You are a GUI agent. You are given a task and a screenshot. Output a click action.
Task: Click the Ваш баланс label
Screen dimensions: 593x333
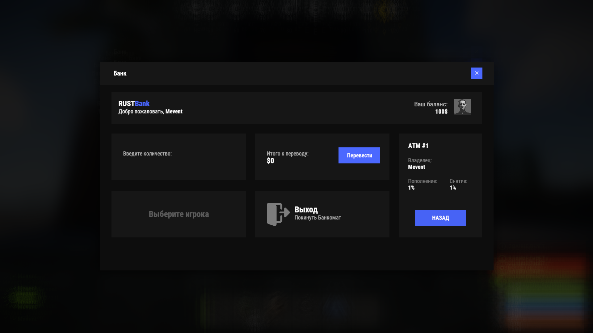click(431, 104)
